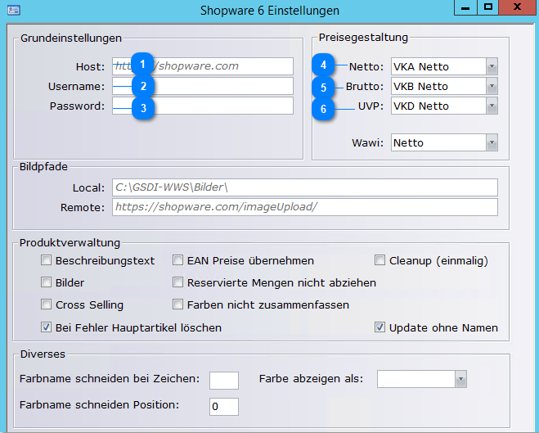Expand the Brutto price dropdown
The width and height of the screenshot is (539, 433).
pyautogui.click(x=492, y=86)
